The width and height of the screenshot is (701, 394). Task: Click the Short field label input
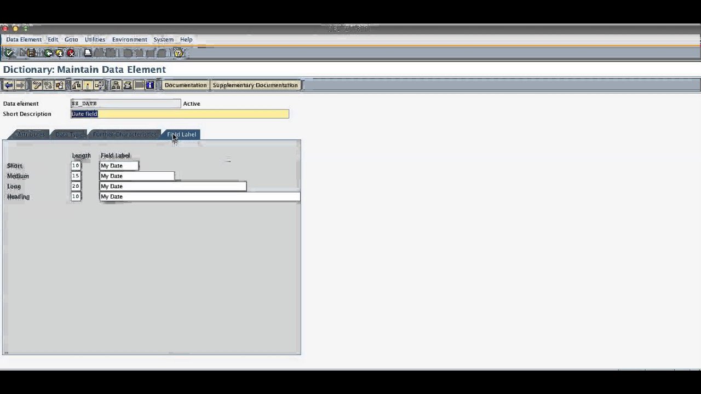pyautogui.click(x=119, y=166)
